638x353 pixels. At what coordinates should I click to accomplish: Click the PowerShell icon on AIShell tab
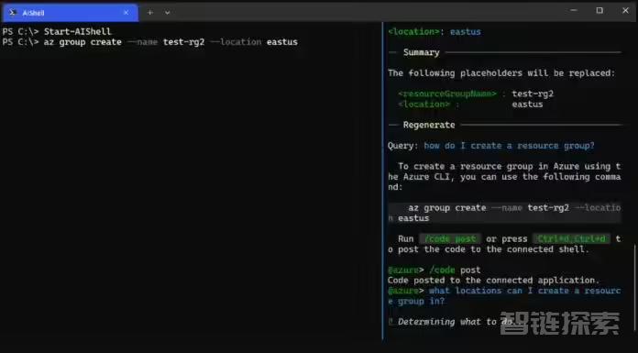click(13, 13)
